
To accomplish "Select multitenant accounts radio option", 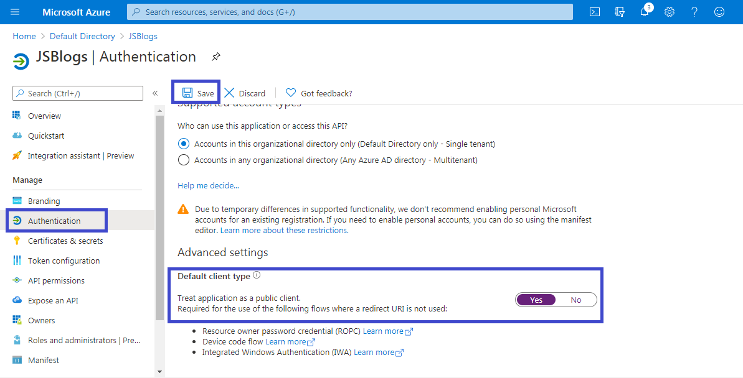I will coord(184,160).
